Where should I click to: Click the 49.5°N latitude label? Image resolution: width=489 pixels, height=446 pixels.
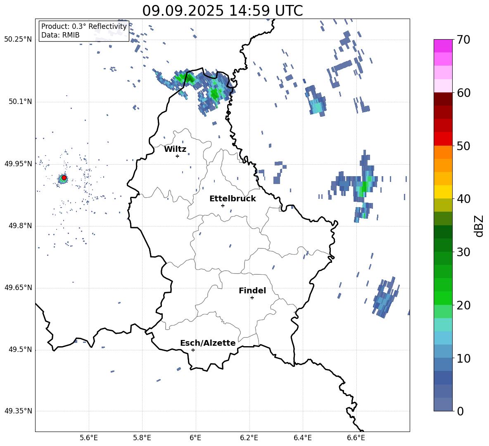pyautogui.click(x=20, y=349)
